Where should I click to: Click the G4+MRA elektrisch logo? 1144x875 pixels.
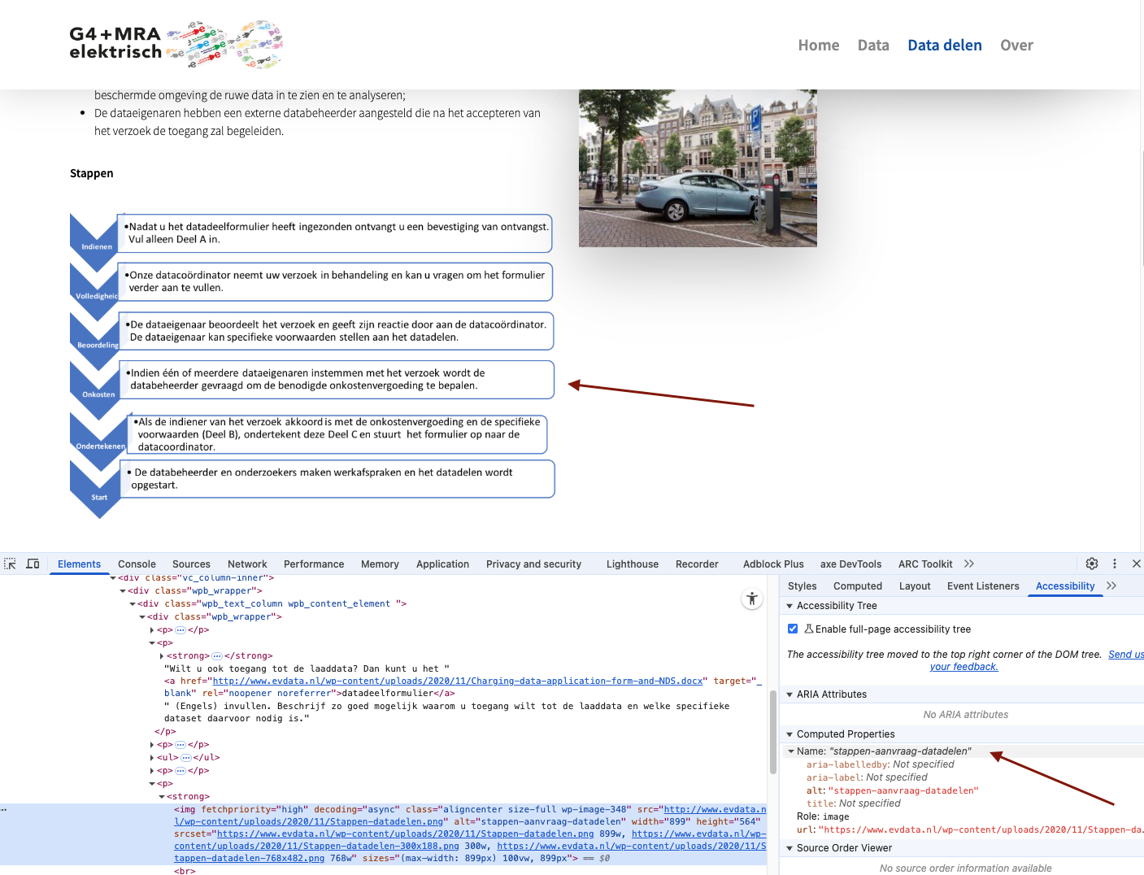[x=175, y=44]
